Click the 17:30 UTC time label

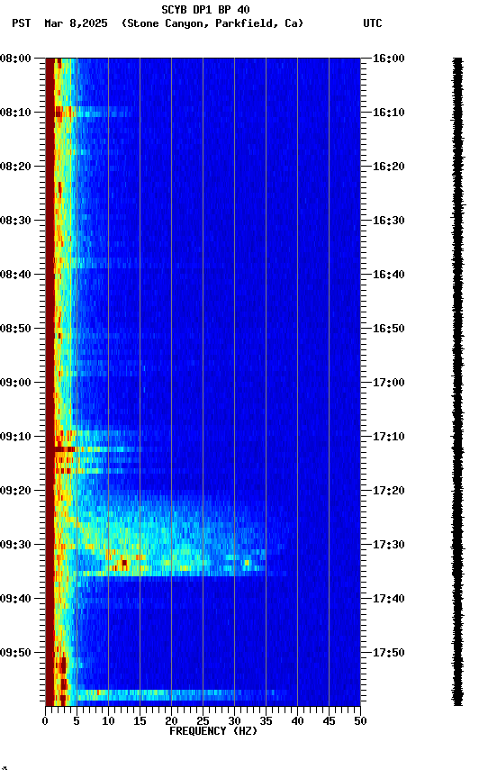[389, 546]
